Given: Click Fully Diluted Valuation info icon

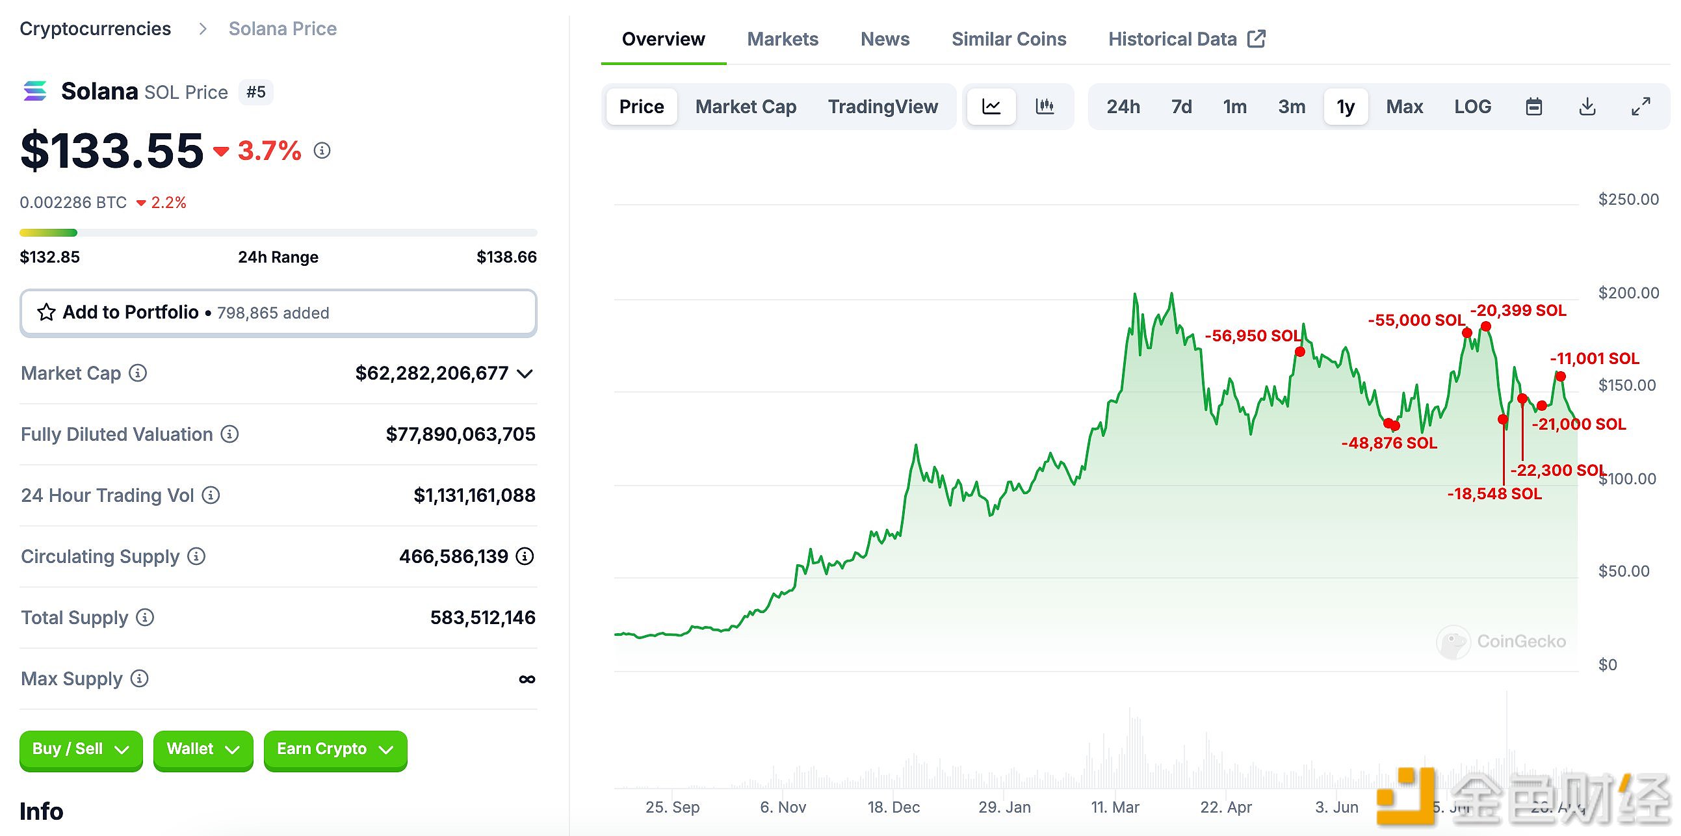Looking at the screenshot, I should point(229,434).
